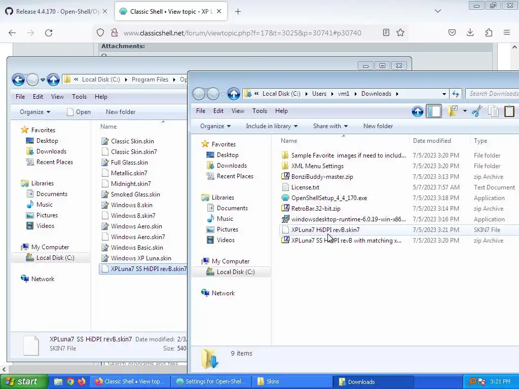Screen dimensions: 519x389
Task: Select Recent Places in Downloads window sidebar
Action: click(x=235, y=176)
